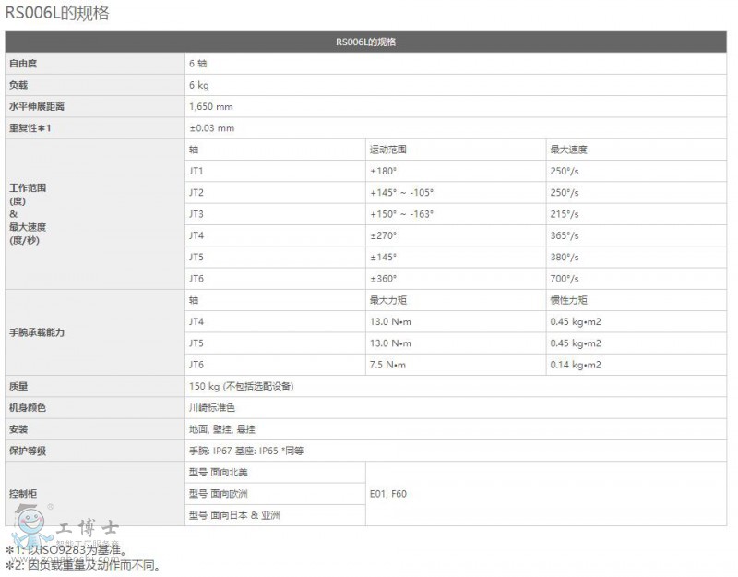The image size is (738, 577).
Task: Click the motion range '±145°'
Action: [x=383, y=258]
